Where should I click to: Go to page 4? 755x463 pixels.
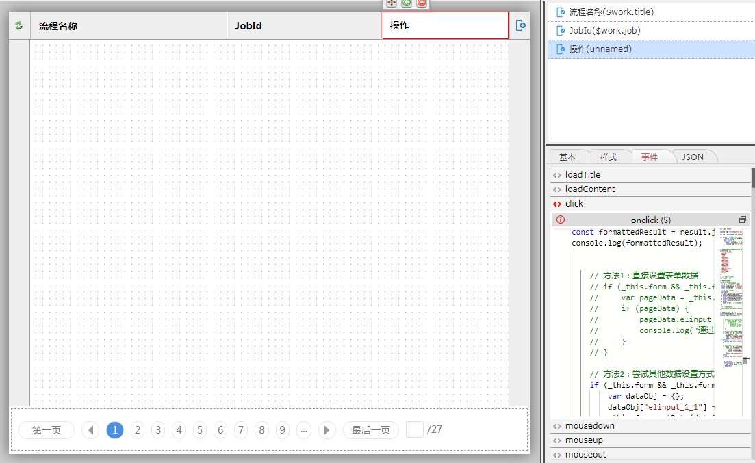179,429
